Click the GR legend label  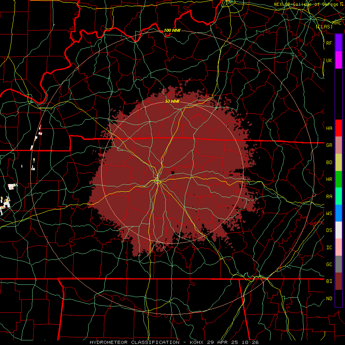click(x=329, y=145)
